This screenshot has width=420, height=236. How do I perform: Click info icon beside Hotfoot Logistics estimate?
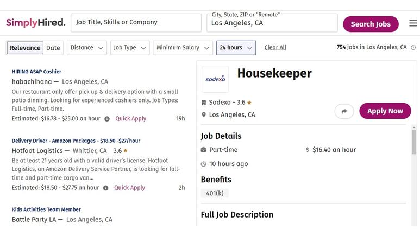pos(106,188)
